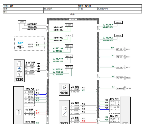Click the 2V NR connector label

pos(75,87)
